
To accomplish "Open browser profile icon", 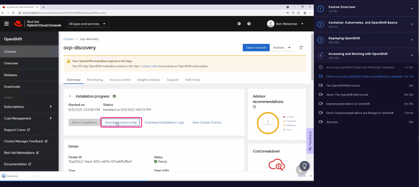I will [304, 13].
